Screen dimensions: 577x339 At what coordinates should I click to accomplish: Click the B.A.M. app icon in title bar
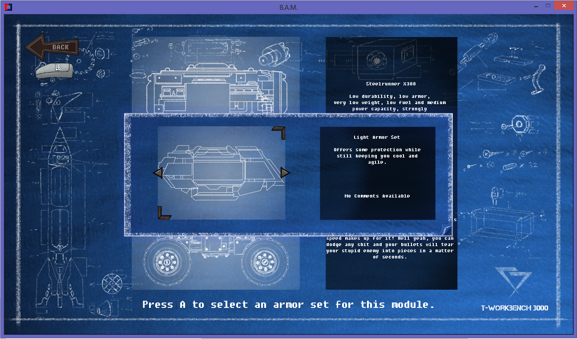8,7
